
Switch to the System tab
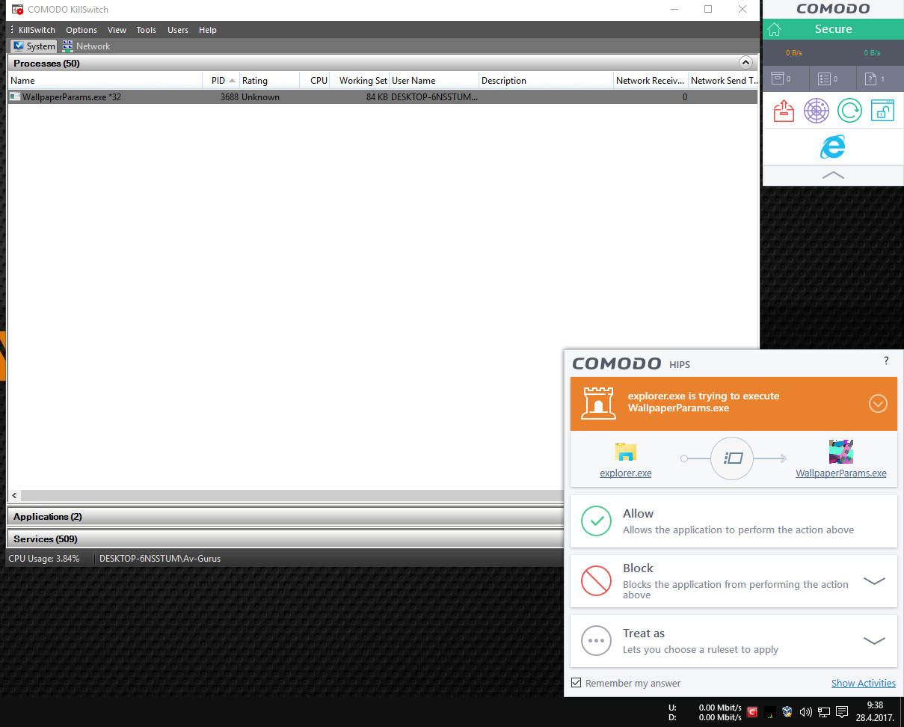click(34, 46)
